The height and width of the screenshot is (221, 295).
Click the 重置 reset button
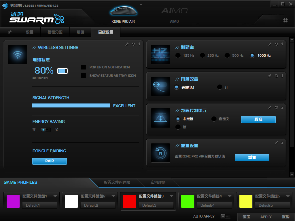pos(252,158)
